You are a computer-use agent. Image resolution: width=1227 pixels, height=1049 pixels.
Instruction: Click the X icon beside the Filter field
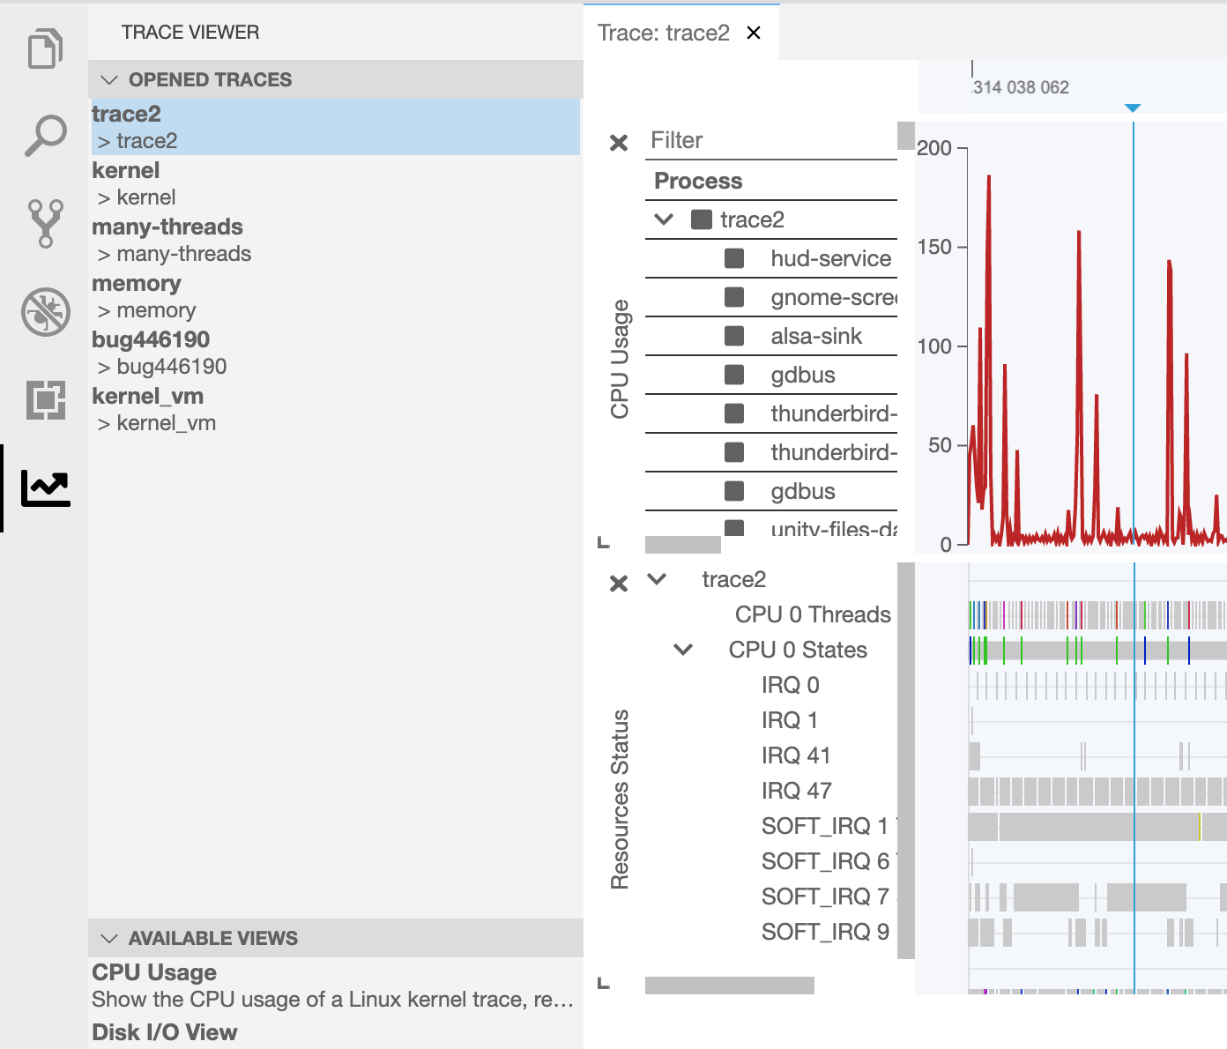(620, 142)
